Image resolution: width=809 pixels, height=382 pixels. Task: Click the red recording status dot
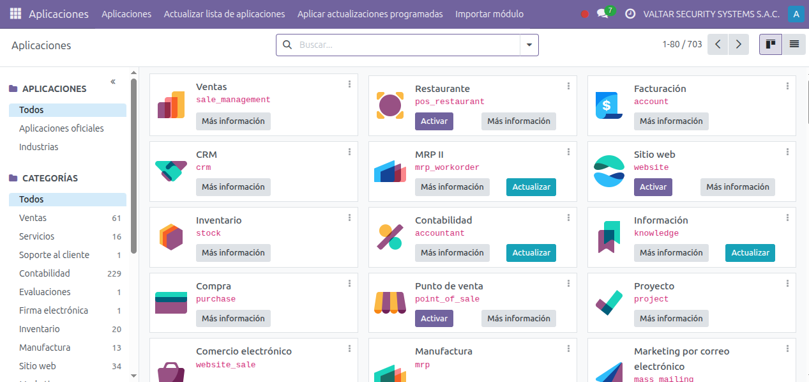tap(584, 14)
